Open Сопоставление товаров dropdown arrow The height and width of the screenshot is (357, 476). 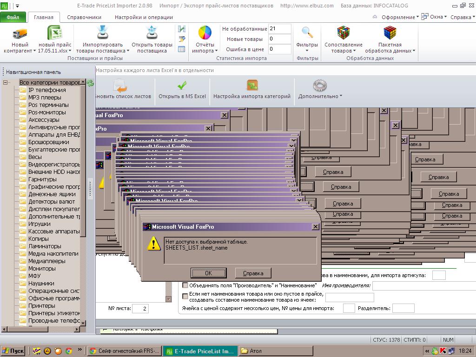pos(354,51)
